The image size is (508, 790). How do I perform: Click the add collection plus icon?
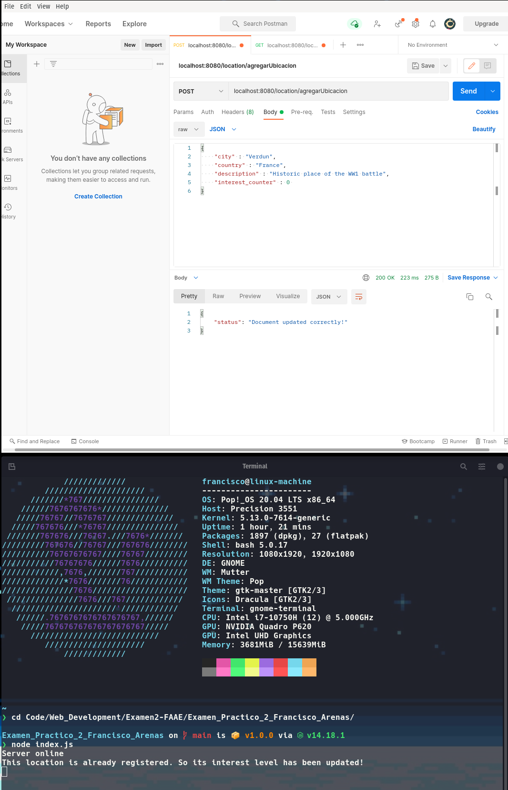click(x=37, y=64)
